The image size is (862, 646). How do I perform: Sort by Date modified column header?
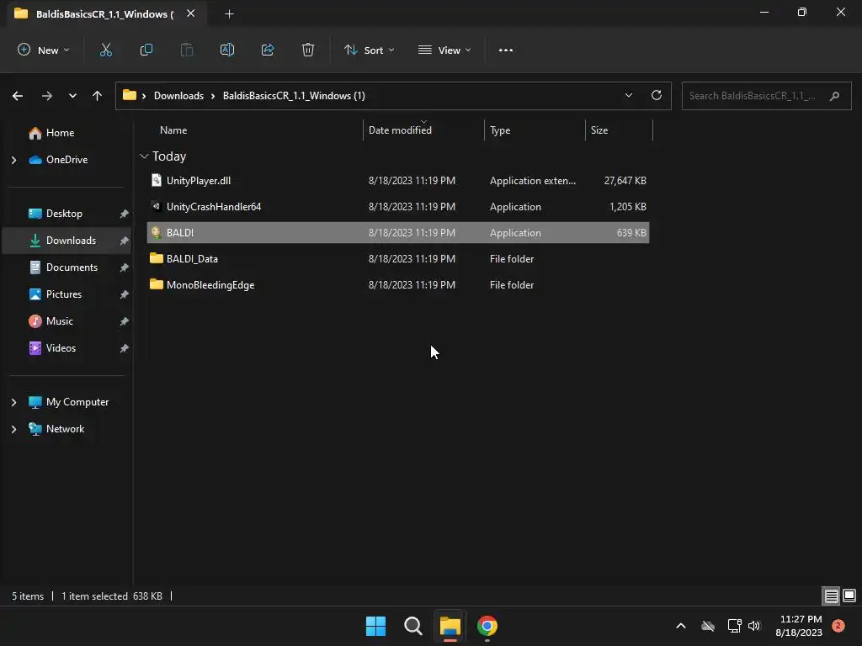pyautogui.click(x=400, y=130)
